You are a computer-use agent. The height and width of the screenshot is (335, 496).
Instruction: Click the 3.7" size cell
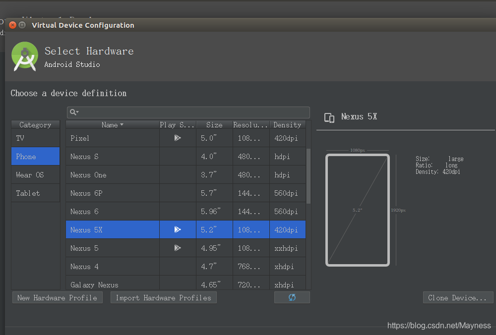click(x=214, y=175)
